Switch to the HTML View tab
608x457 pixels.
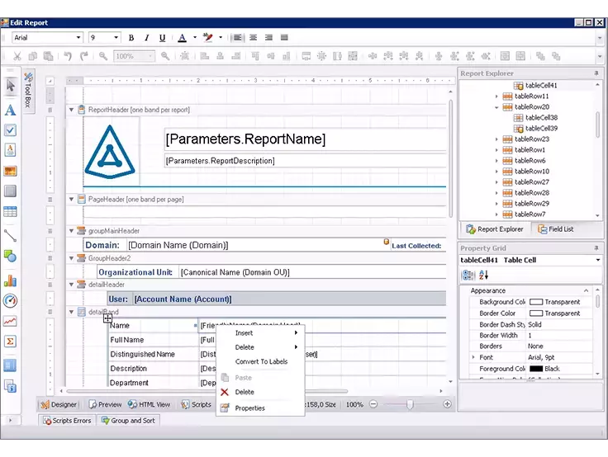(x=150, y=404)
